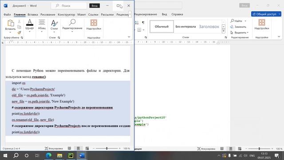This screenshot has height=160, width=284.
Task: Open the Вид tab in back window
Action: pyautogui.click(x=164, y=14)
